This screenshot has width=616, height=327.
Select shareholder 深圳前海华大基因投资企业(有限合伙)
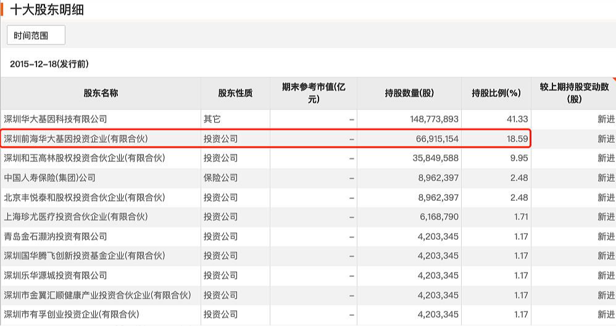click(76, 138)
